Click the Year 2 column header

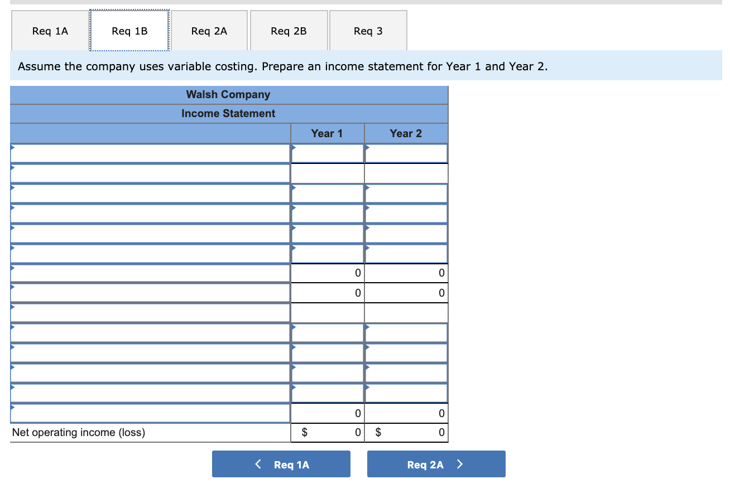point(406,133)
